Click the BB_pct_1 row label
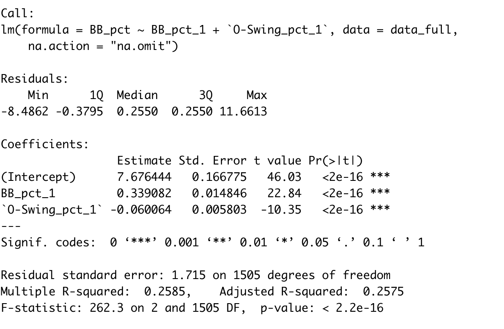This screenshot has width=504, height=329. [x=28, y=193]
